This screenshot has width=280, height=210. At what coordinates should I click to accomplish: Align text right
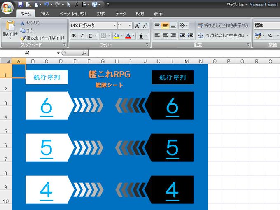pyautogui.click(x=173, y=36)
